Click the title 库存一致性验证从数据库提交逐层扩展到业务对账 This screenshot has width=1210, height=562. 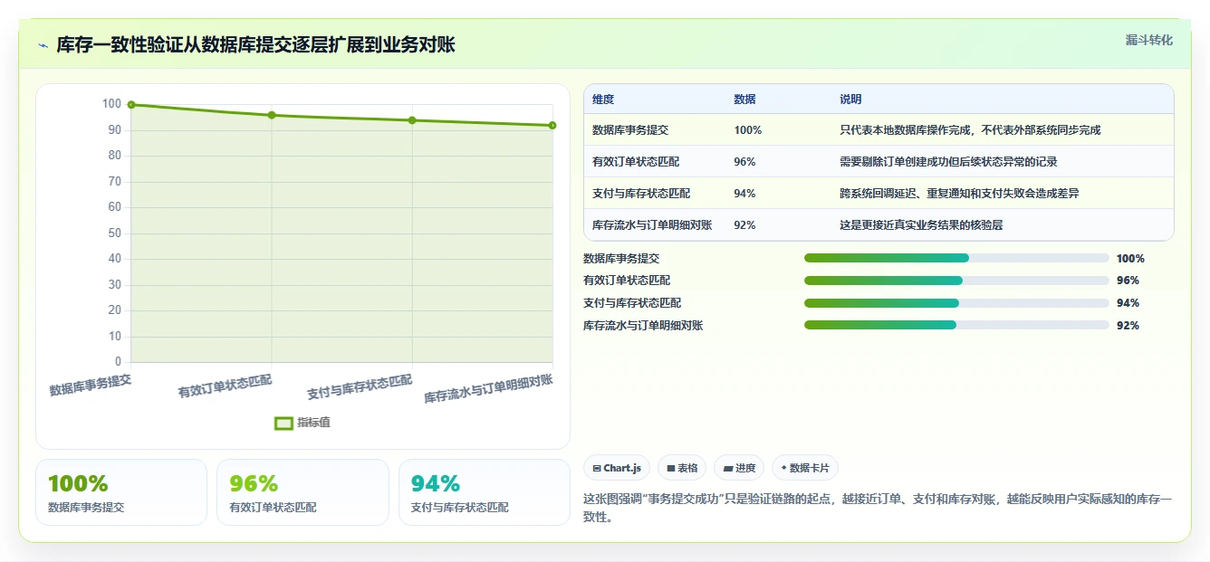[256, 45]
